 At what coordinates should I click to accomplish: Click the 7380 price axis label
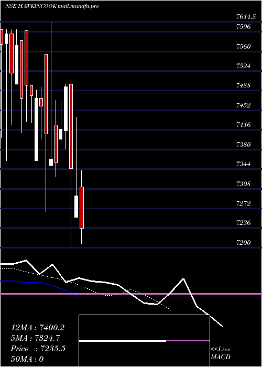click(244, 144)
